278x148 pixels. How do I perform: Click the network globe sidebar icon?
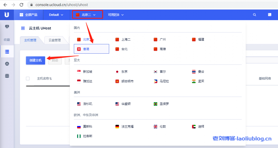click(7, 64)
